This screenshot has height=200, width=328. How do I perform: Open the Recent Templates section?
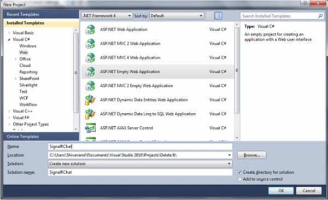click(x=41, y=14)
